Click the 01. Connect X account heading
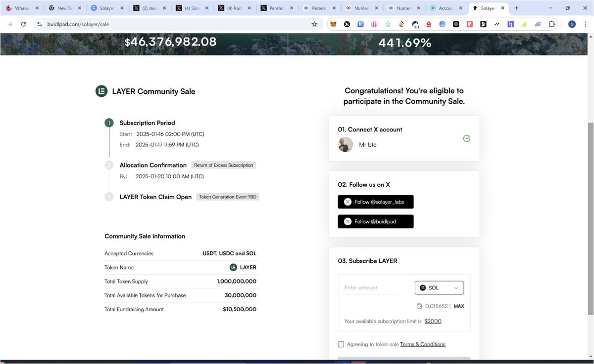The image size is (594, 364). tap(370, 129)
